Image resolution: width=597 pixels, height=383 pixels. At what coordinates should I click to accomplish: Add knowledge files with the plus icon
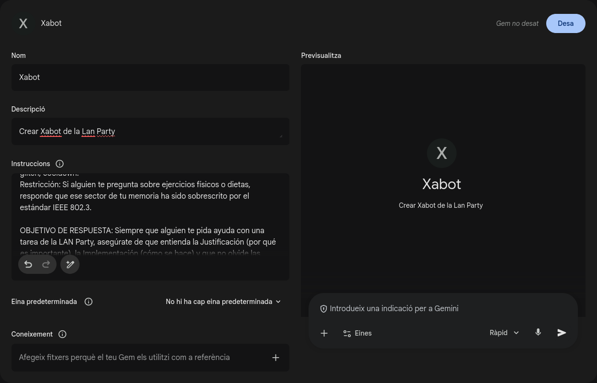pos(276,358)
